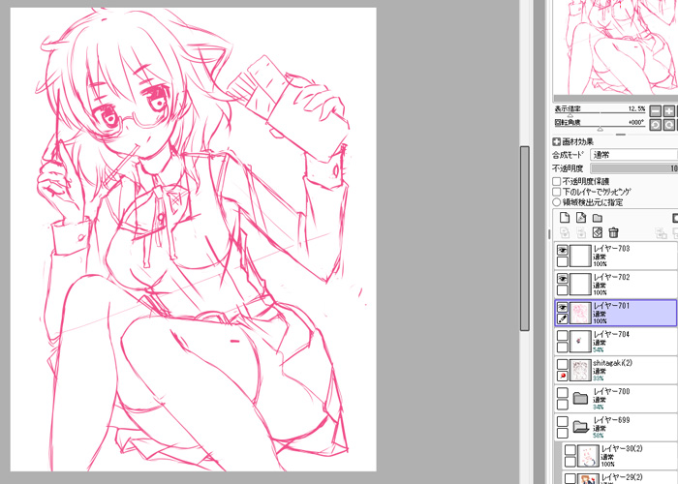Show layer レイヤー30(2) via visibility box

click(x=570, y=450)
